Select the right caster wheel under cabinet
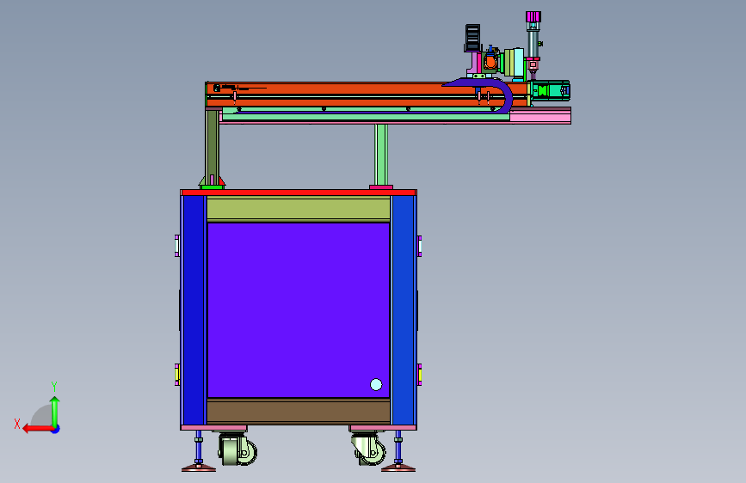 point(369,449)
